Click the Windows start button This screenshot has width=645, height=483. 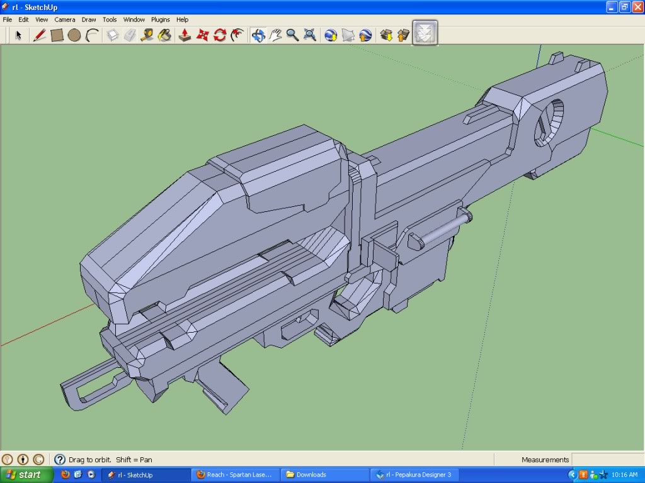[23, 475]
